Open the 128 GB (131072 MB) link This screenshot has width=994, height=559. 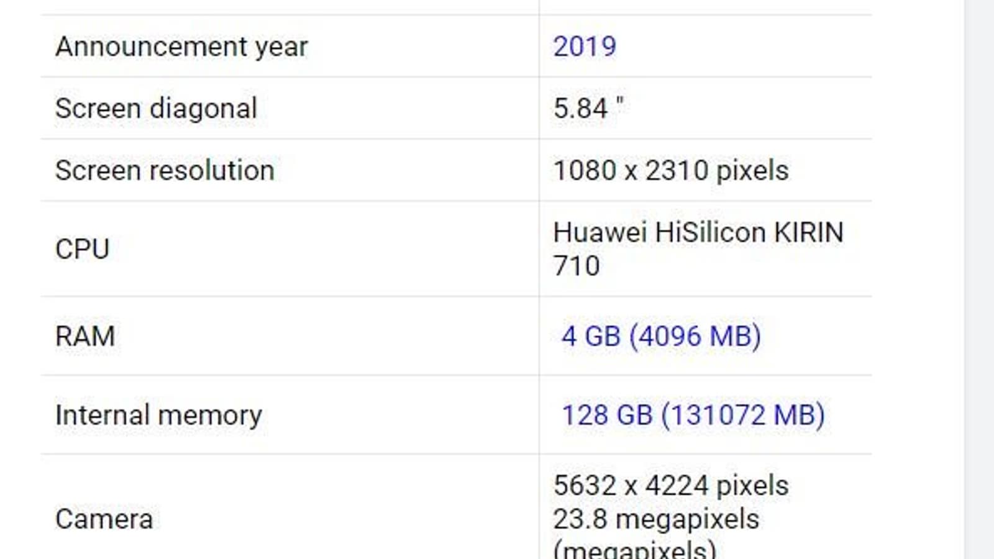click(x=693, y=415)
